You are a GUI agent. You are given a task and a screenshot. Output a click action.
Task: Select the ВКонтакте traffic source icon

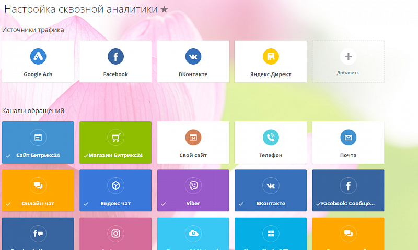coord(193,57)
